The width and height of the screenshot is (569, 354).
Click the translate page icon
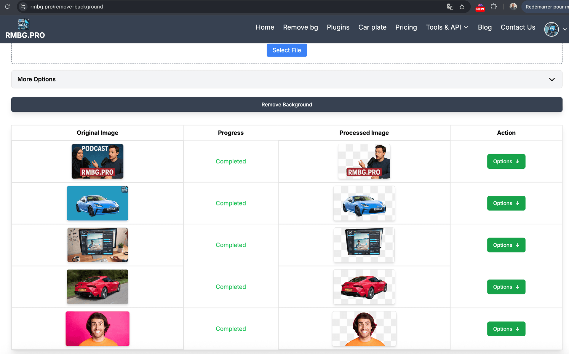450,7
